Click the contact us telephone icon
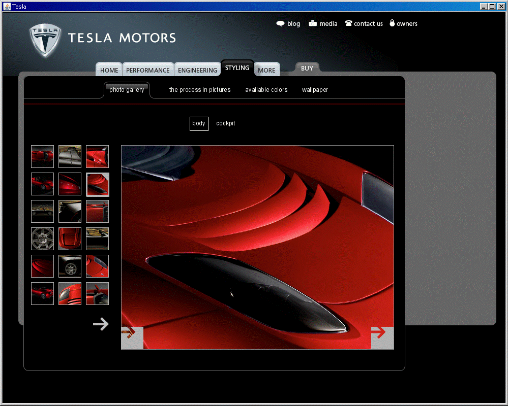The image size is (508, 406). [348, 23]
